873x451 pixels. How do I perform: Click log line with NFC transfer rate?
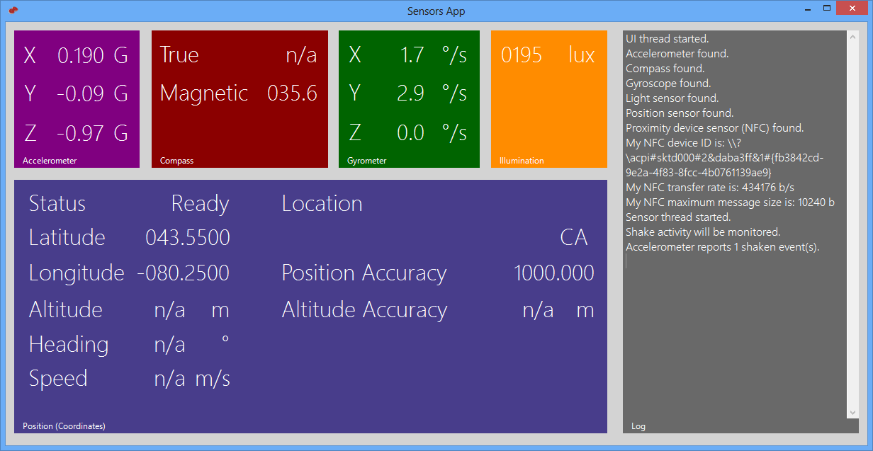[x=710, y=188]
